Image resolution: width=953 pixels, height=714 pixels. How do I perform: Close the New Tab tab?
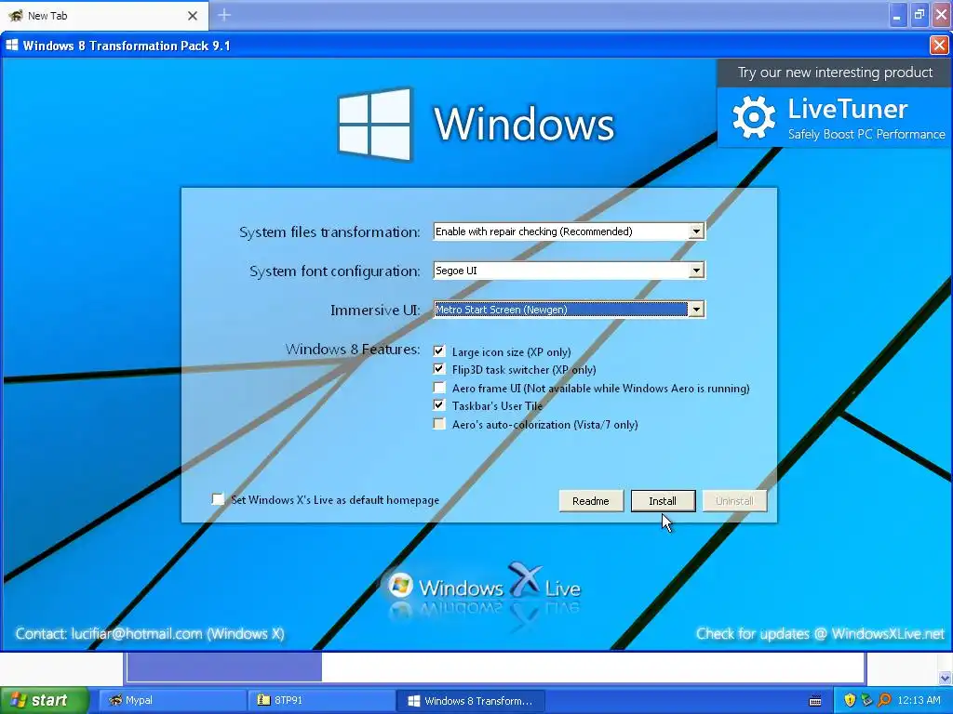(x=192, y=16)
